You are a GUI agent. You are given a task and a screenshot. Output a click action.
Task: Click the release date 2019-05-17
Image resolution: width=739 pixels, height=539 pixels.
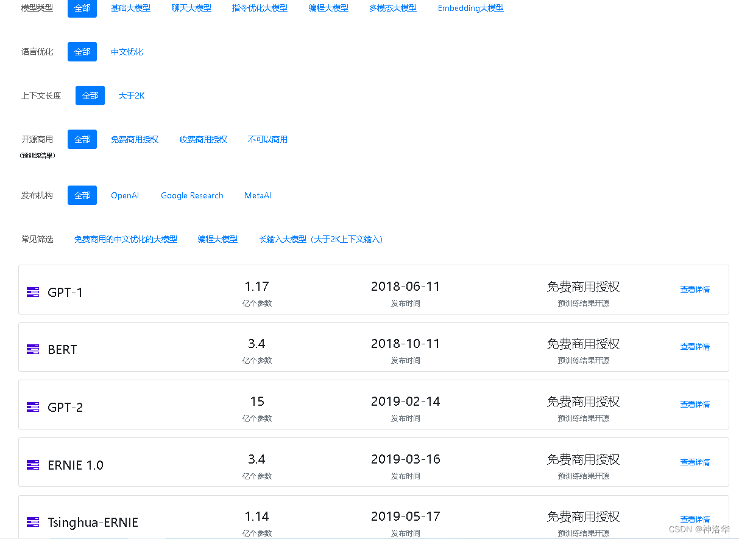pyautogui.click(x=406, y=516)
